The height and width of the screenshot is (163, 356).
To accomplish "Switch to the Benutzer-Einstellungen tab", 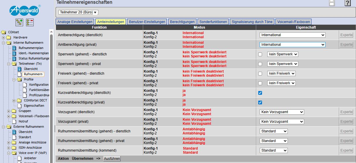I will (147, 22).
